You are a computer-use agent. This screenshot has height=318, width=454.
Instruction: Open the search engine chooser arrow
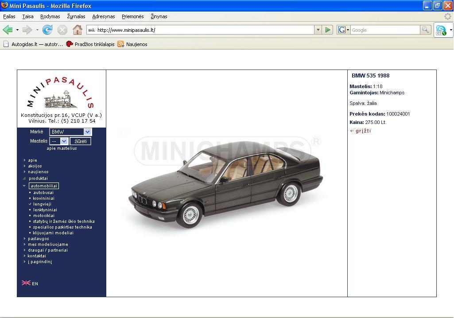click(348, 30)
